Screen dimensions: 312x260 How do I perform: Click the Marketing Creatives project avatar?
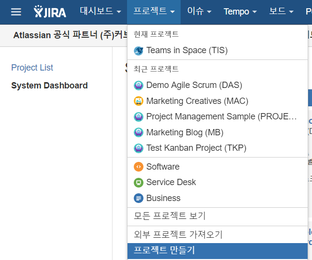point(139,101)
